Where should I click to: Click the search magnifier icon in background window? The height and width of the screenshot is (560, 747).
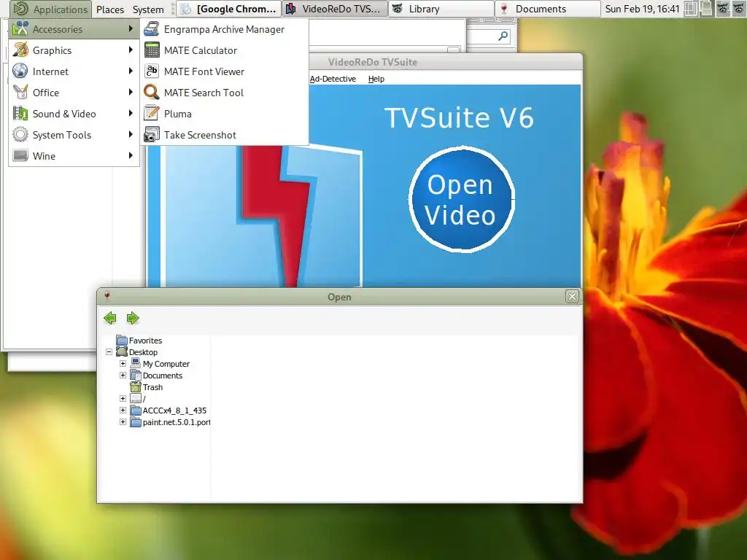coord(503,36)
